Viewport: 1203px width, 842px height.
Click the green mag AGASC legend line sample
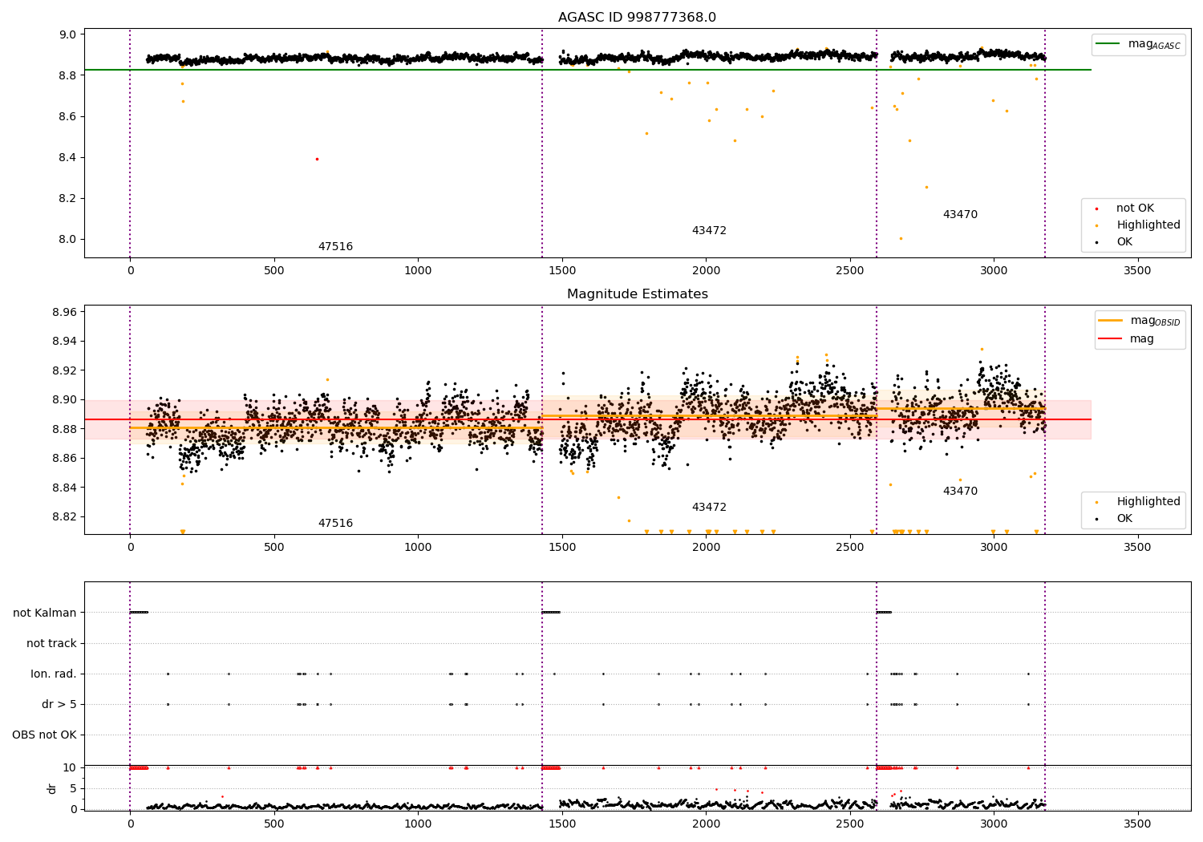click(1108, 43)
